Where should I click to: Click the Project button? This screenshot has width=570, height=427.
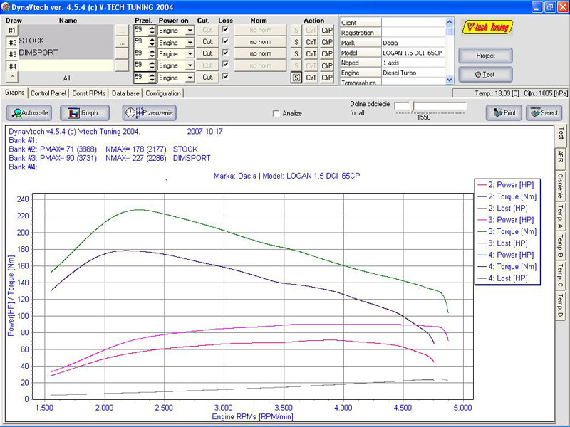click(485, 56)
